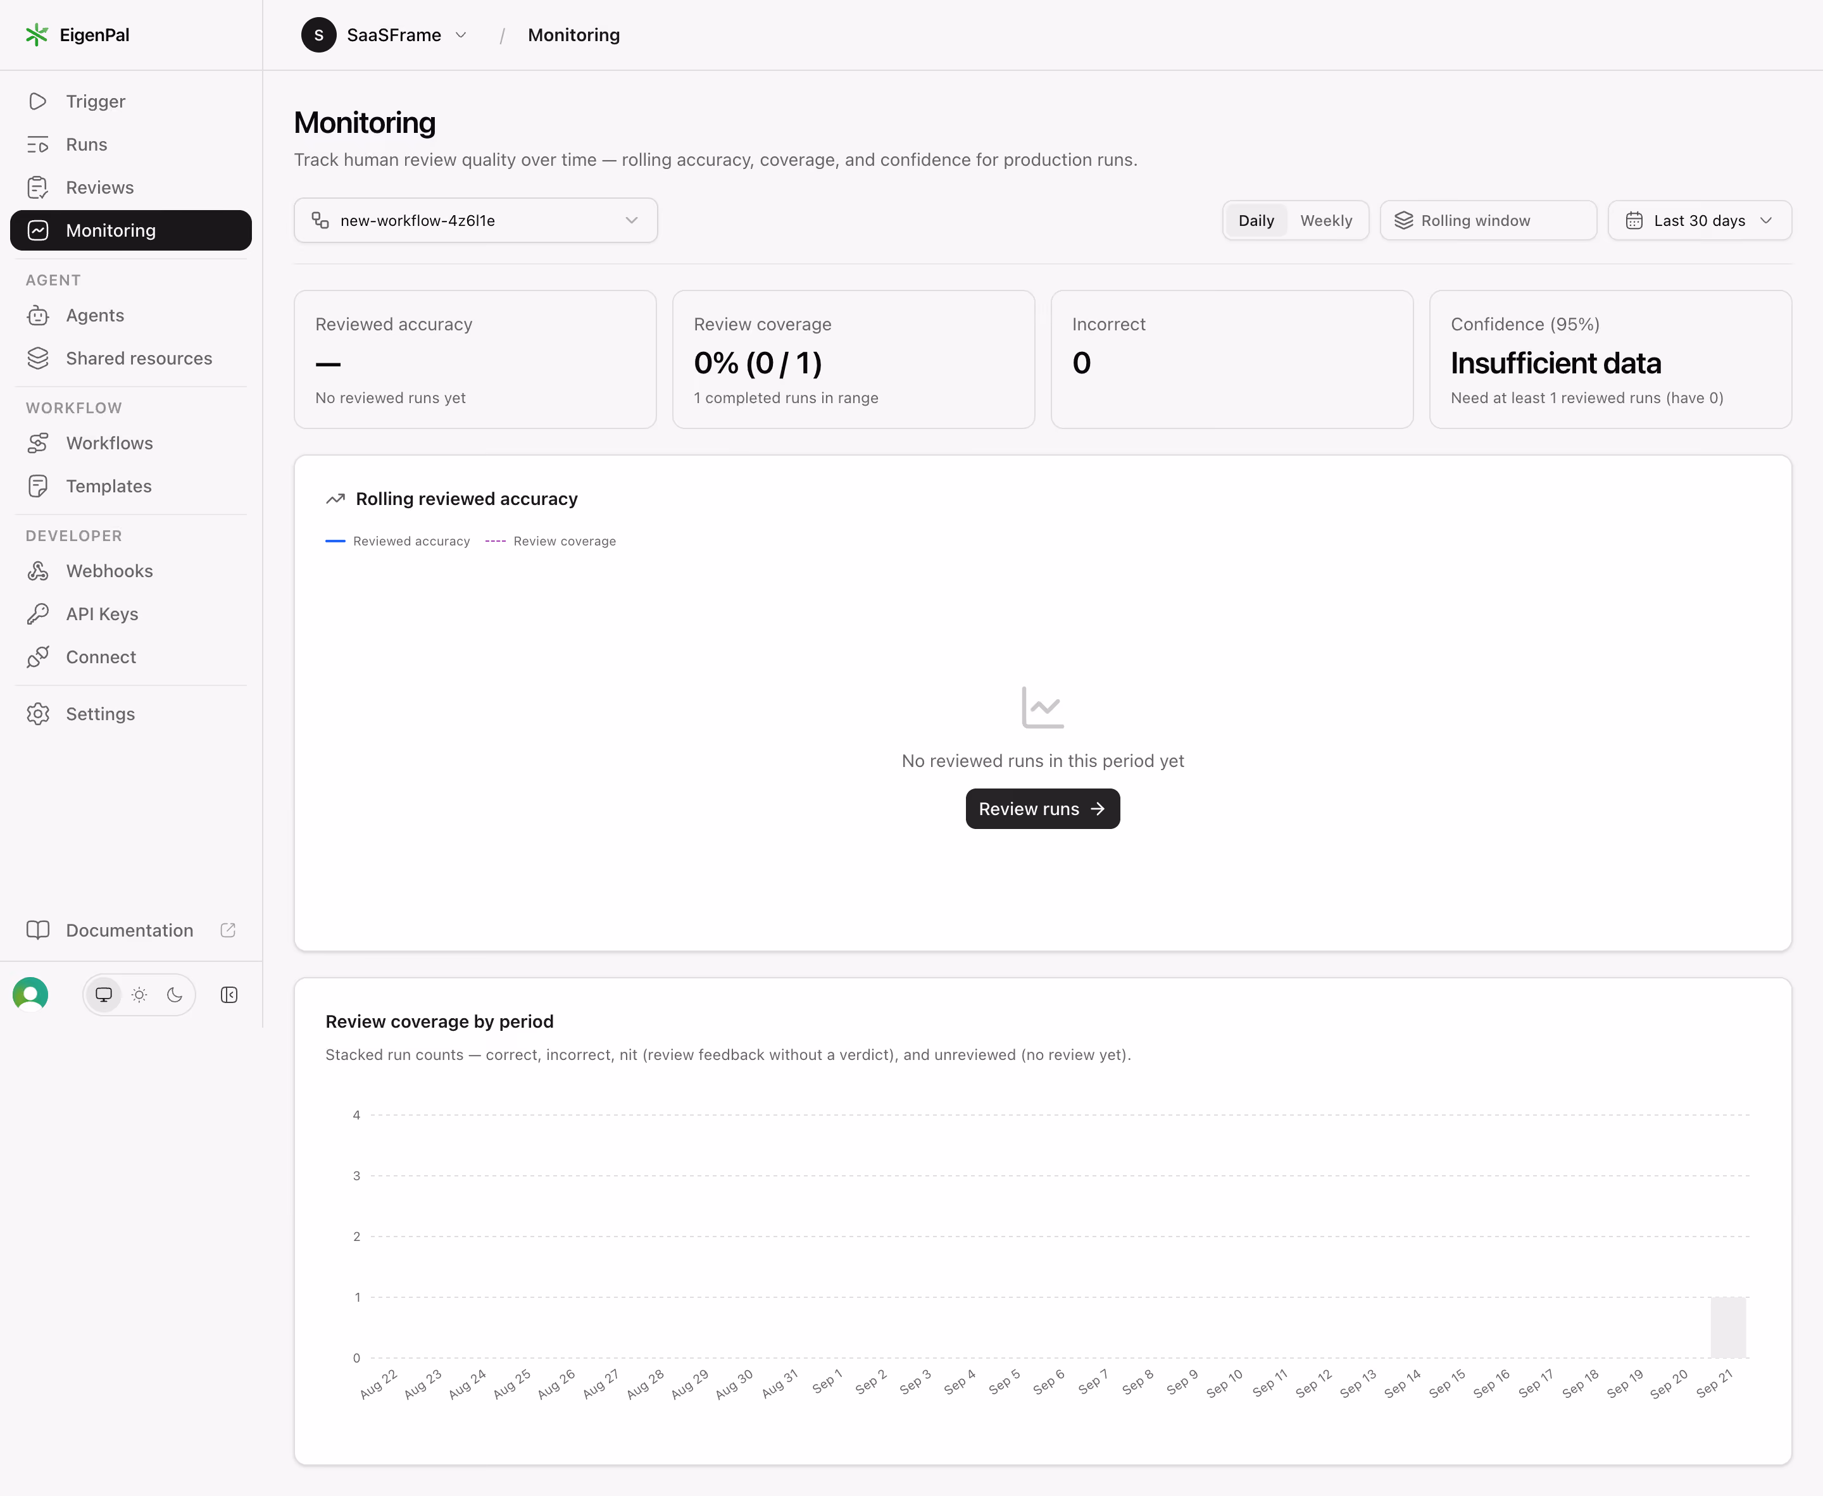Open the user avatar menu
Screen dimensions: 1823x1496
coord(30,995)
